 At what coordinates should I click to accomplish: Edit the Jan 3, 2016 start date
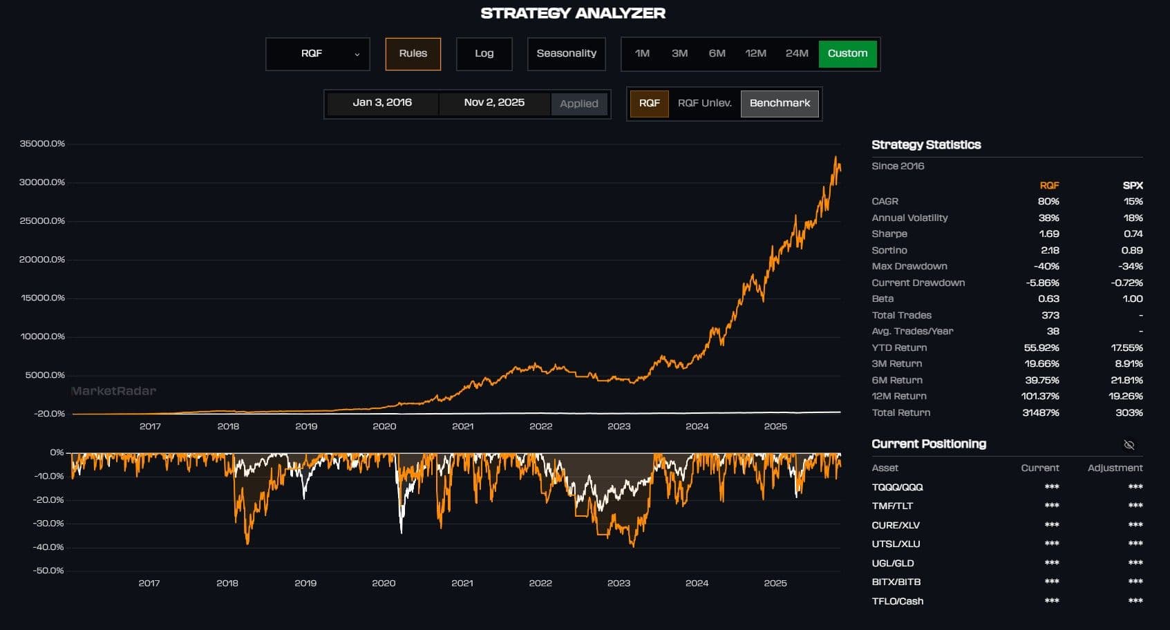[x=382, y=103]
